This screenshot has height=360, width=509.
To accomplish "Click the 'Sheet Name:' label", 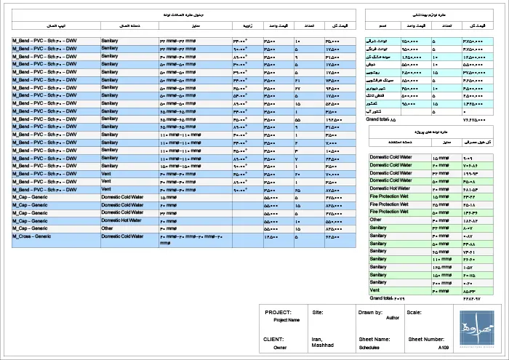I will pyautogui.click(x=374, y=340).
